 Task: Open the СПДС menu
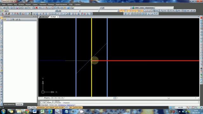[71, 4]
